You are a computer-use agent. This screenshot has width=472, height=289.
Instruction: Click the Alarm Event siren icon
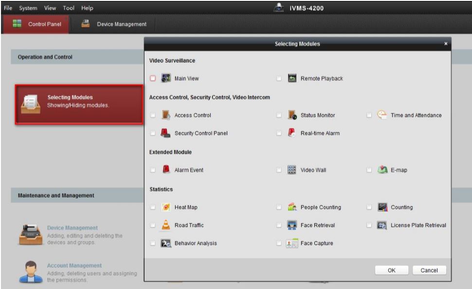point(166,169)
